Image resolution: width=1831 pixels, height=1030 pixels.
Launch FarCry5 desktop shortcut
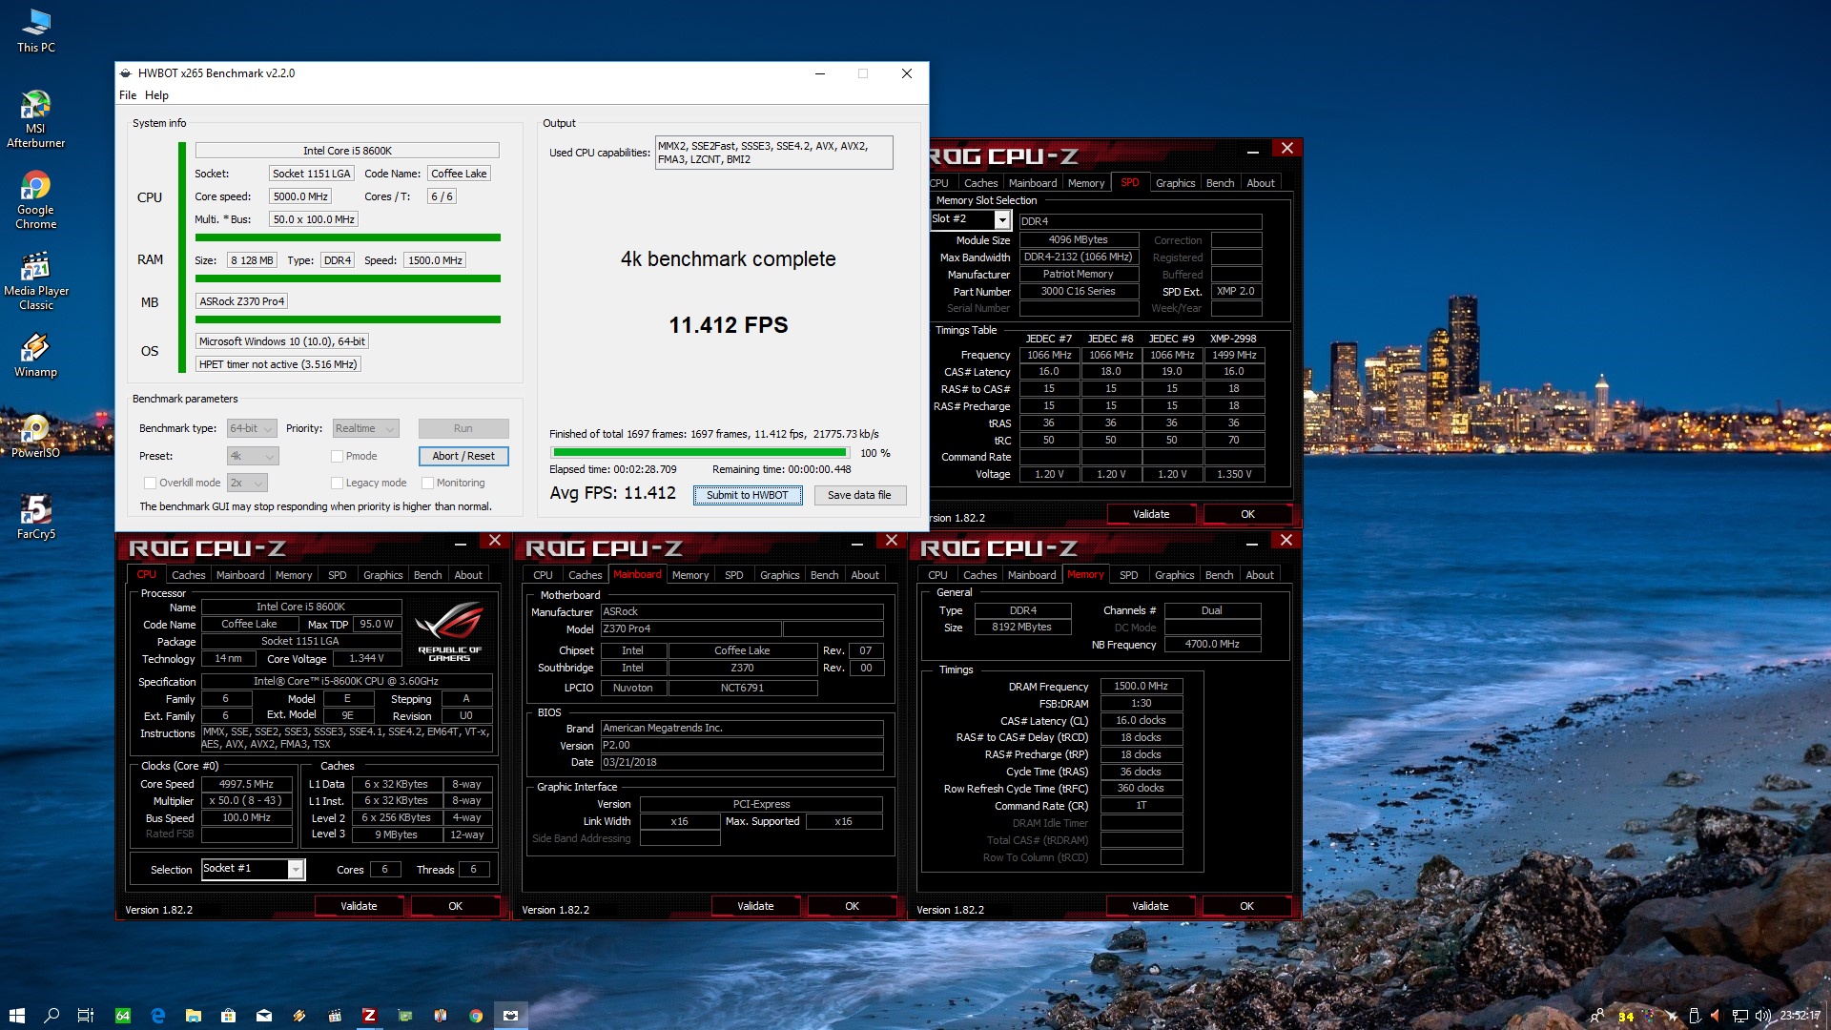pyautogui.click(x=35, y=517)
